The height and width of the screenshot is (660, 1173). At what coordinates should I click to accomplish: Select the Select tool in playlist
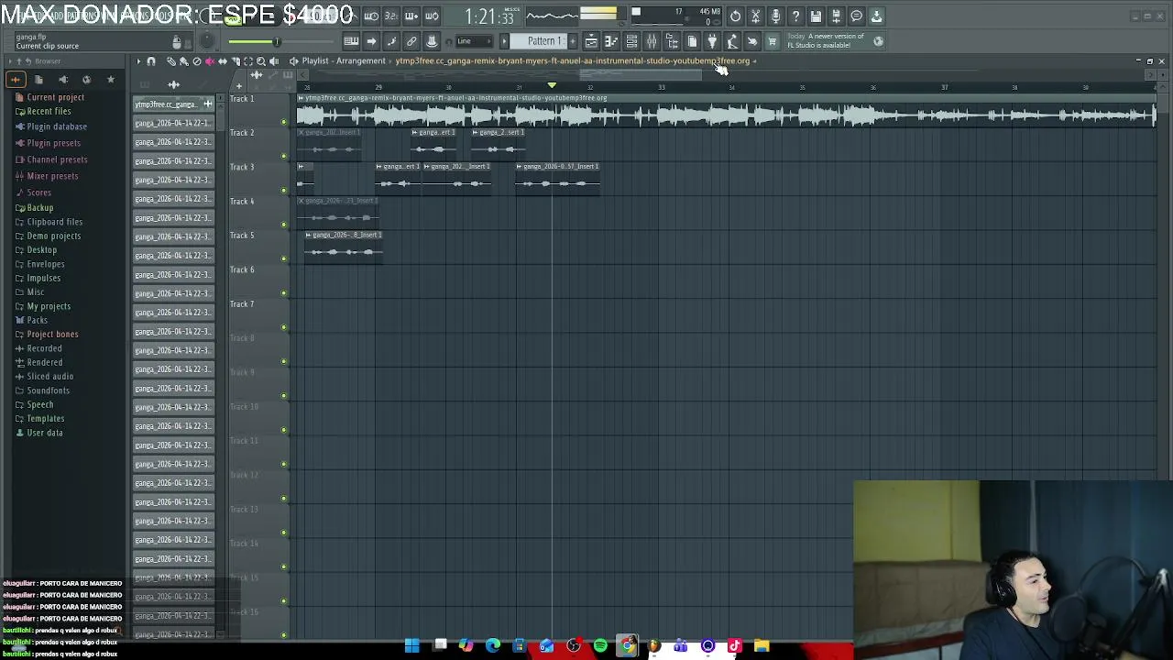[x=248, y=61]
